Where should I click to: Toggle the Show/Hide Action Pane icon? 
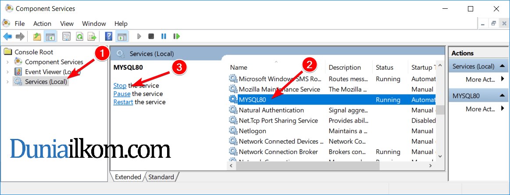coord(122,36)
